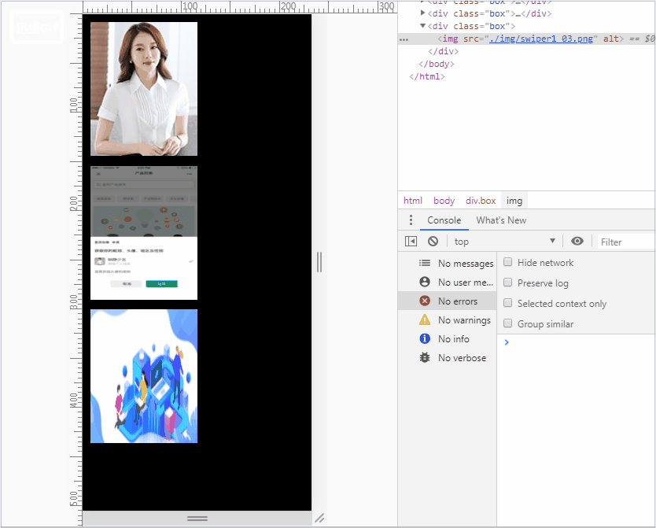Image resolution: width=656 pixels, height=528 pixels.
Task: Tick the Group similar checkbox
Action: [508, 324]
